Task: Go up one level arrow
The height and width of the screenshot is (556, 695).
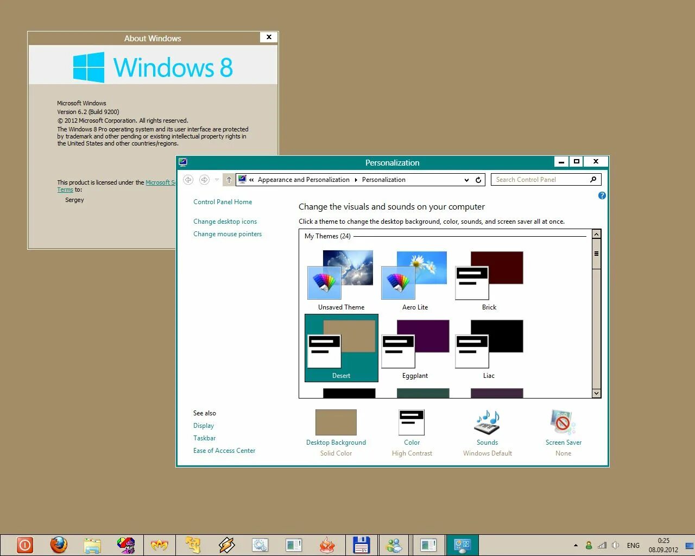Action: (229, 180)
